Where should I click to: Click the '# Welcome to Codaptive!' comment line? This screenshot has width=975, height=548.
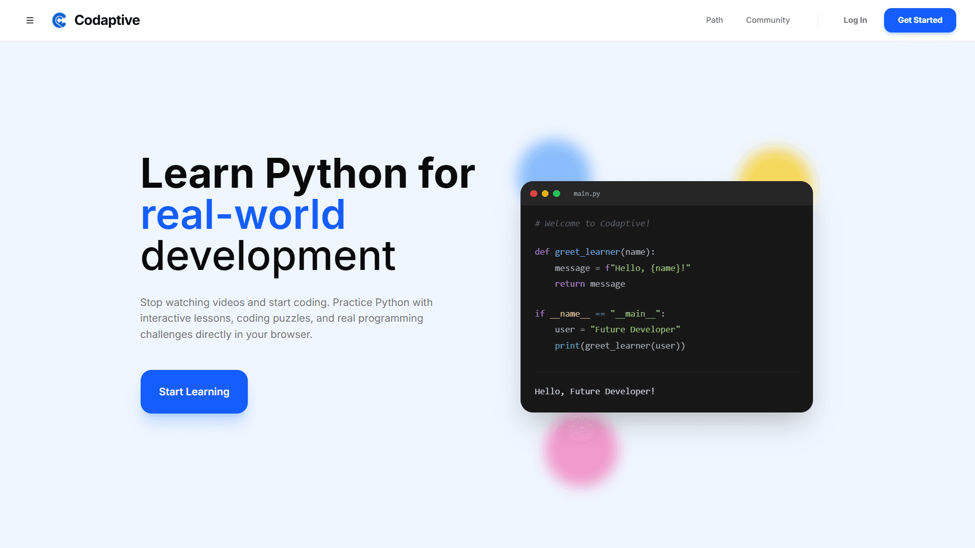(592, 223)
